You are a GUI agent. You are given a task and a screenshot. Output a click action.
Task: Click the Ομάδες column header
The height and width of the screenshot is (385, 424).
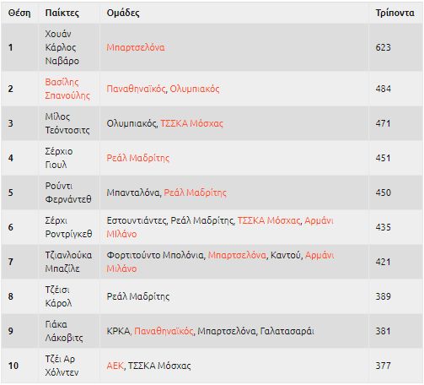tap(123, 13)
